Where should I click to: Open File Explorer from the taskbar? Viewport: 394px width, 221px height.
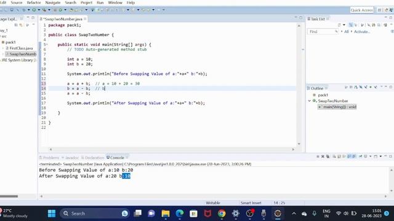(x=166, y=214)
